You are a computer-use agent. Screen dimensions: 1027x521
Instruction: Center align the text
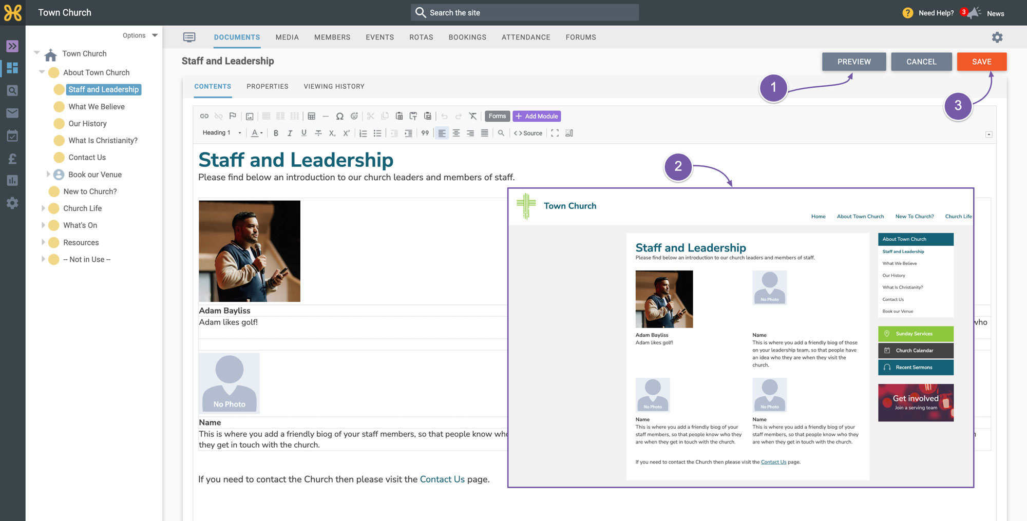tap(456, 133)
